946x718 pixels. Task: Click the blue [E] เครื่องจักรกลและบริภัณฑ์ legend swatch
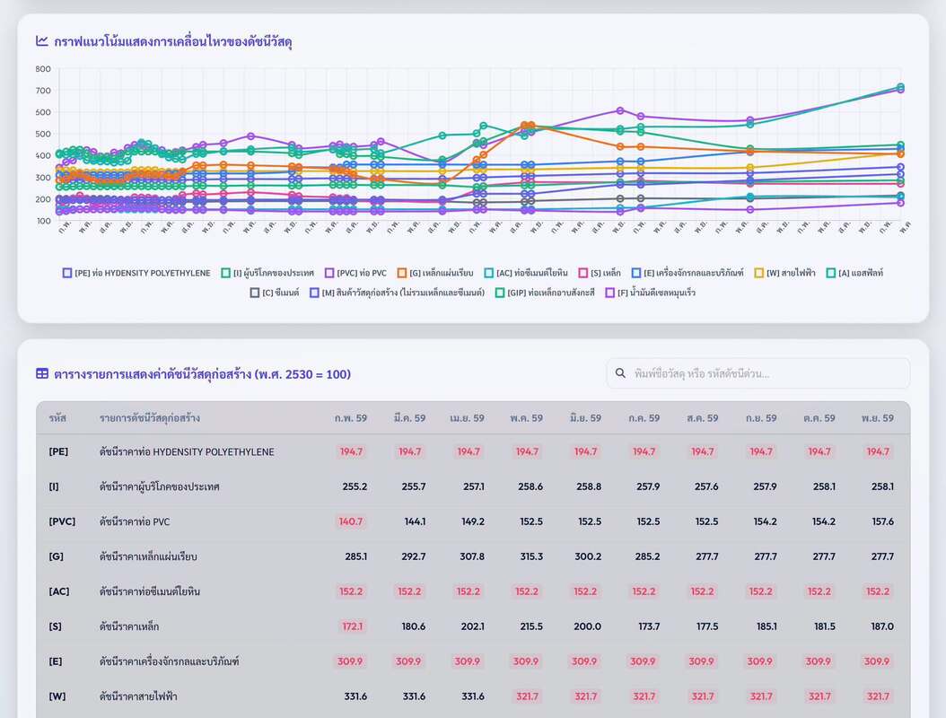(635, 274)
